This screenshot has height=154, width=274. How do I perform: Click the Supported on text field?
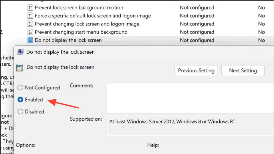[190, 126]
